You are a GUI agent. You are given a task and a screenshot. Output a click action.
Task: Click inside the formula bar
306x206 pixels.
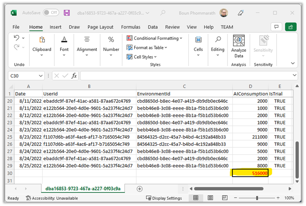click(185, 76)
